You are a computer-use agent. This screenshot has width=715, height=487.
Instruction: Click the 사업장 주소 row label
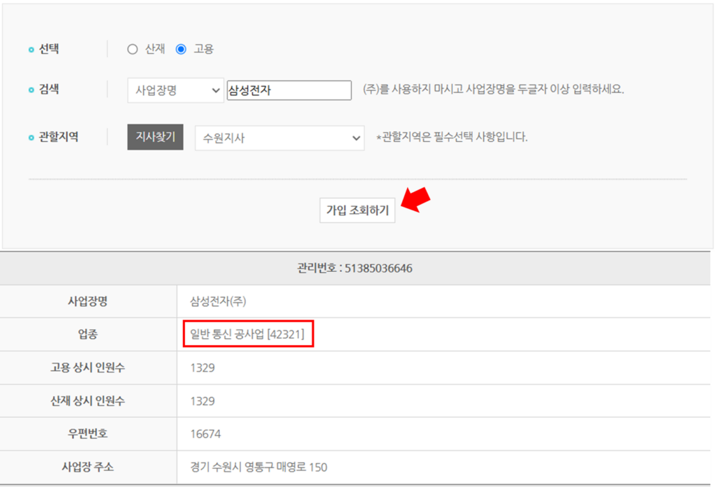[x=87, y=467]
